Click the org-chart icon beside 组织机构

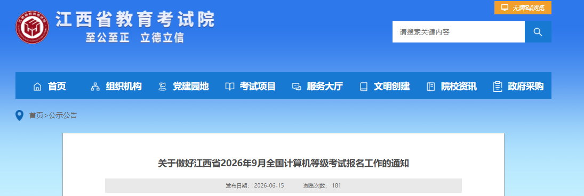pos(95,87)
